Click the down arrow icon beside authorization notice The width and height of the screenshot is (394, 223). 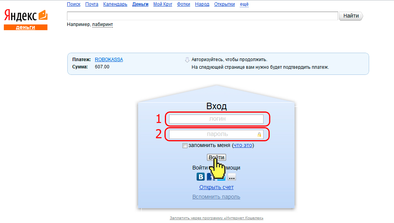click(187, 60)
